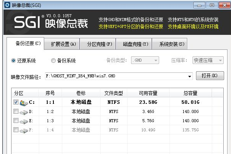
Task: Click the D: drive icon
Action: pos(23,111)
